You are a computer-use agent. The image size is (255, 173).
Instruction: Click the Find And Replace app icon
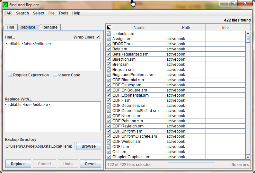pos(5,5)
